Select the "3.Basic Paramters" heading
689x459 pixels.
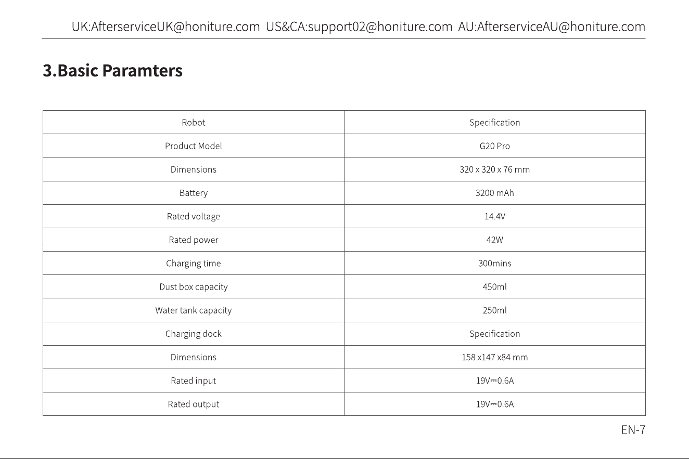tap(112, 70)
